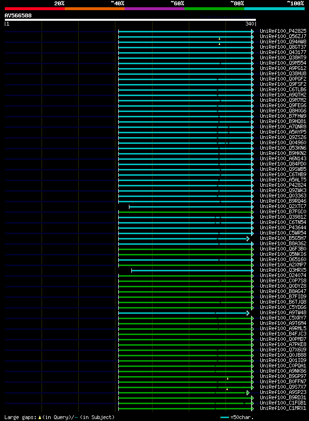The image size is (309, 421).
Task: Select the UniRef100_Q39812 label
Action: 283,217
